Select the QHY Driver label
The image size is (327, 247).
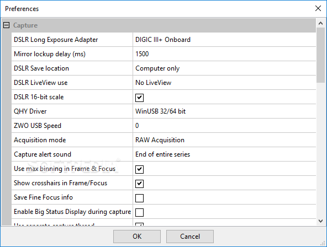pyautogui.click(x=30, y=111)
